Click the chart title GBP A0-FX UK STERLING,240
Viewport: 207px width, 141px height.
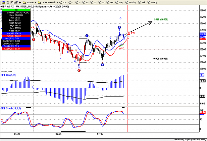point(19,7)
